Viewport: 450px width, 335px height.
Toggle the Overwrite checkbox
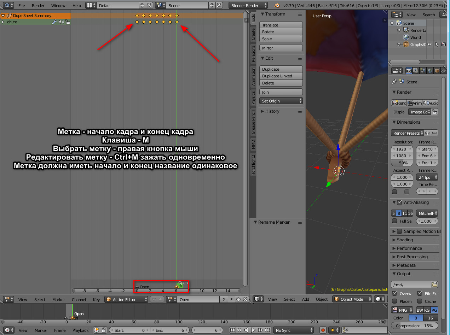point(394,293)
